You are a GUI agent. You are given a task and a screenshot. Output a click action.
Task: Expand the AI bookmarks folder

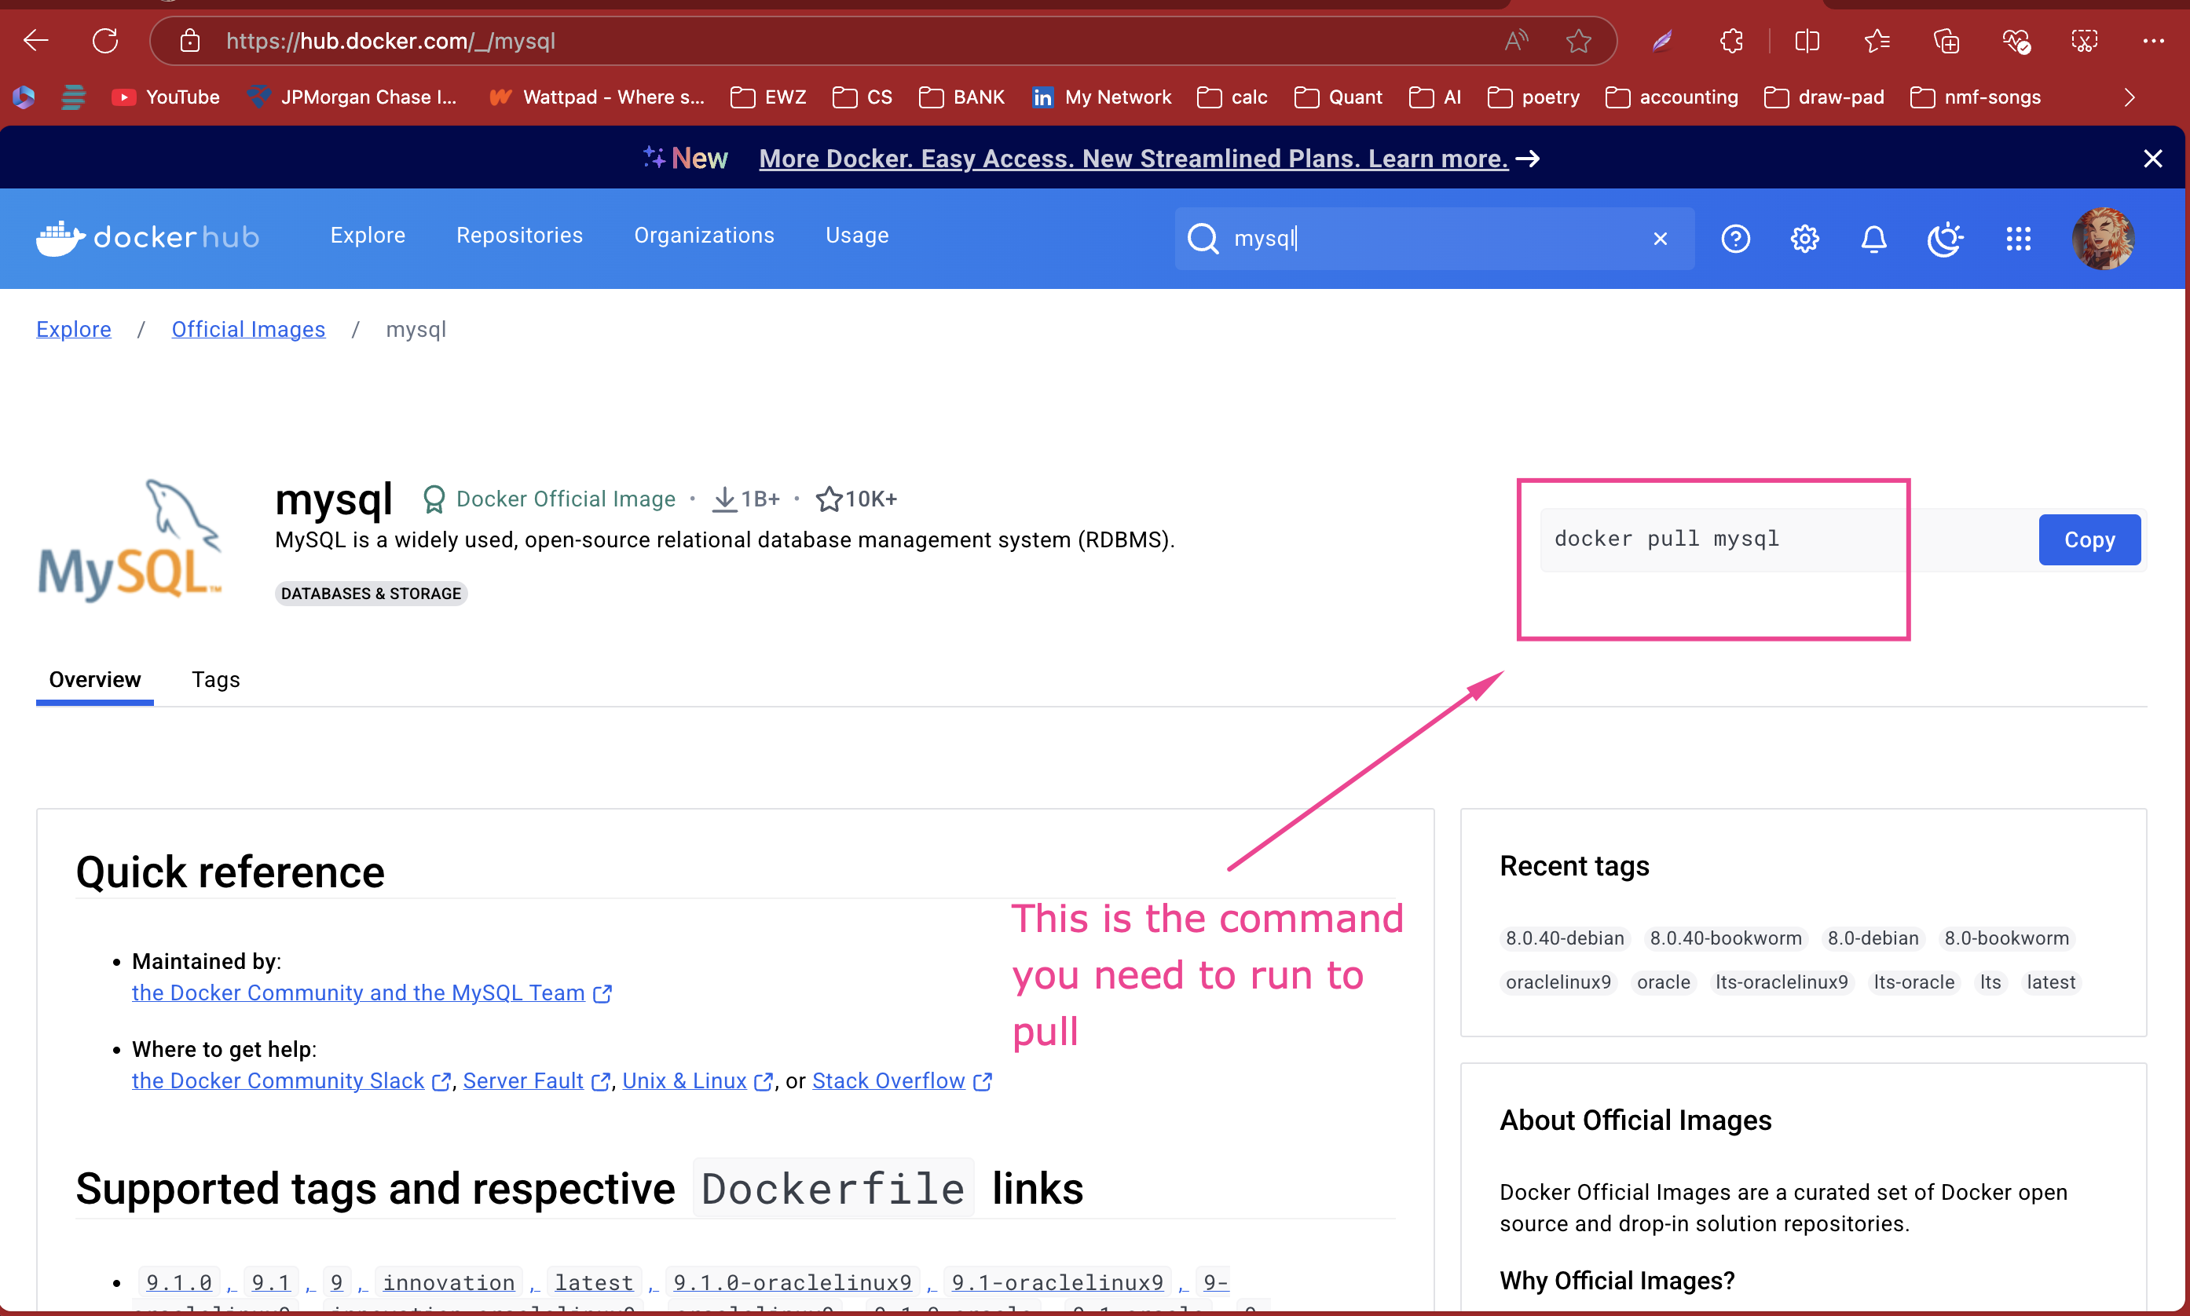(1435, 97)
